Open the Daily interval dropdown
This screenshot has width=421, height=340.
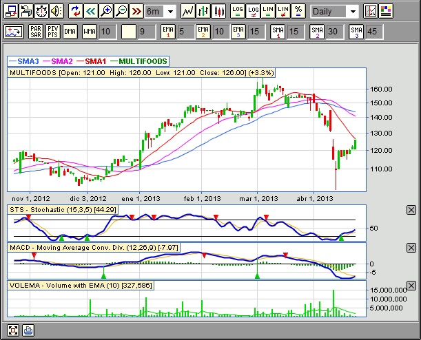click(x=352, y=11)
